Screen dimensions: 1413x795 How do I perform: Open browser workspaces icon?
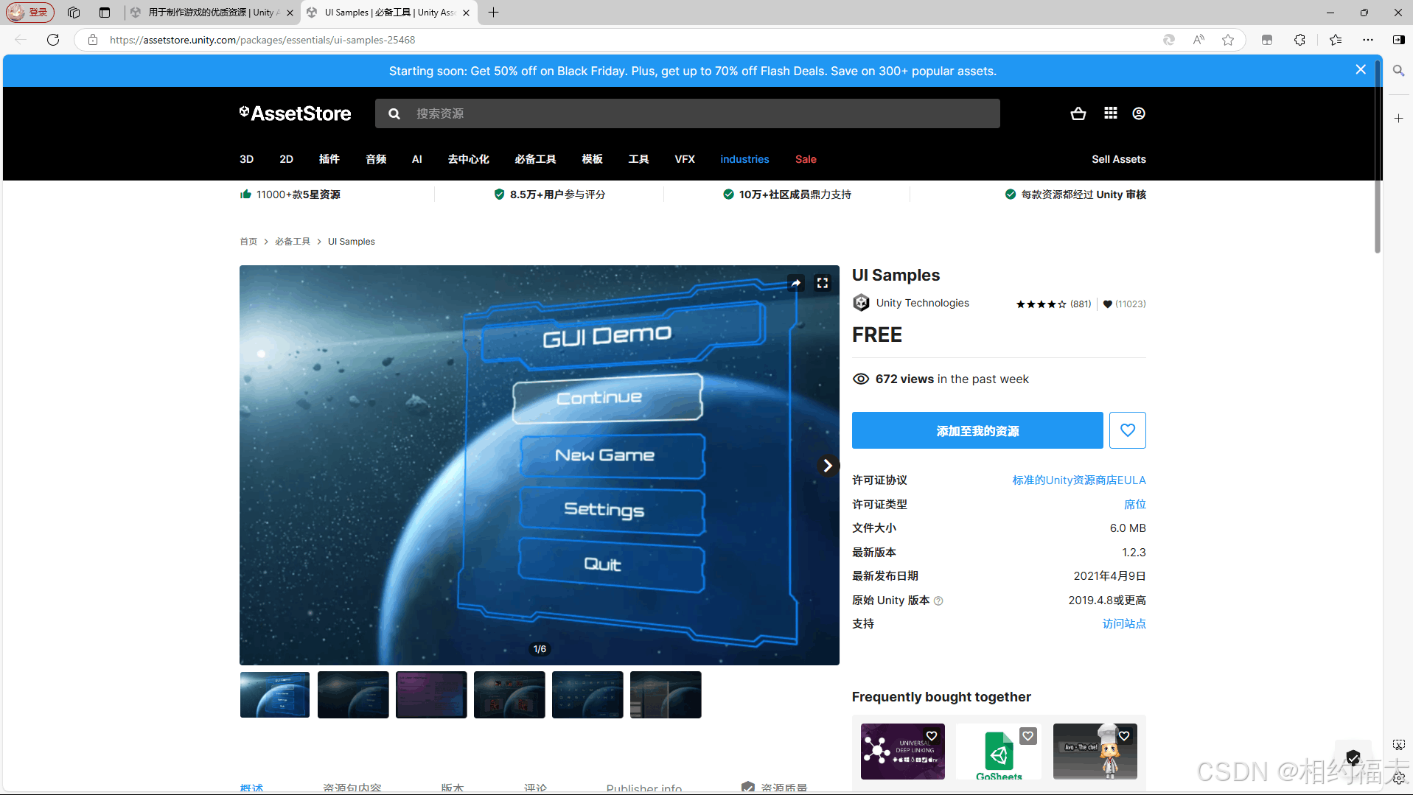click(74, 13)
